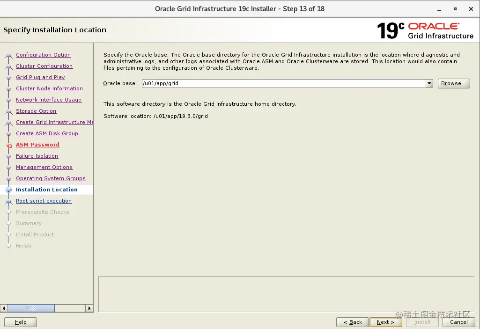Screen dimensions: 480x329
Task: Minimize the installer window
Action: pyautogui.click(x=439, y=9)
